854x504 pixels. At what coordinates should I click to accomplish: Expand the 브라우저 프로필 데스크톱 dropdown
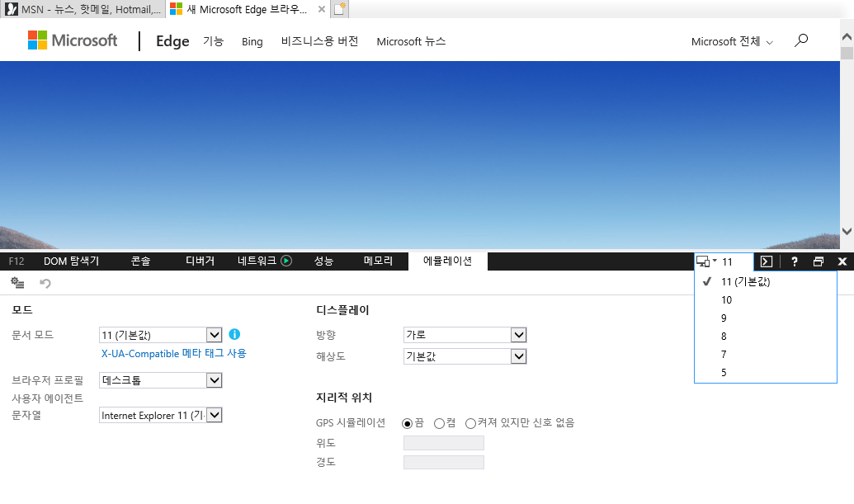point(214,380)
